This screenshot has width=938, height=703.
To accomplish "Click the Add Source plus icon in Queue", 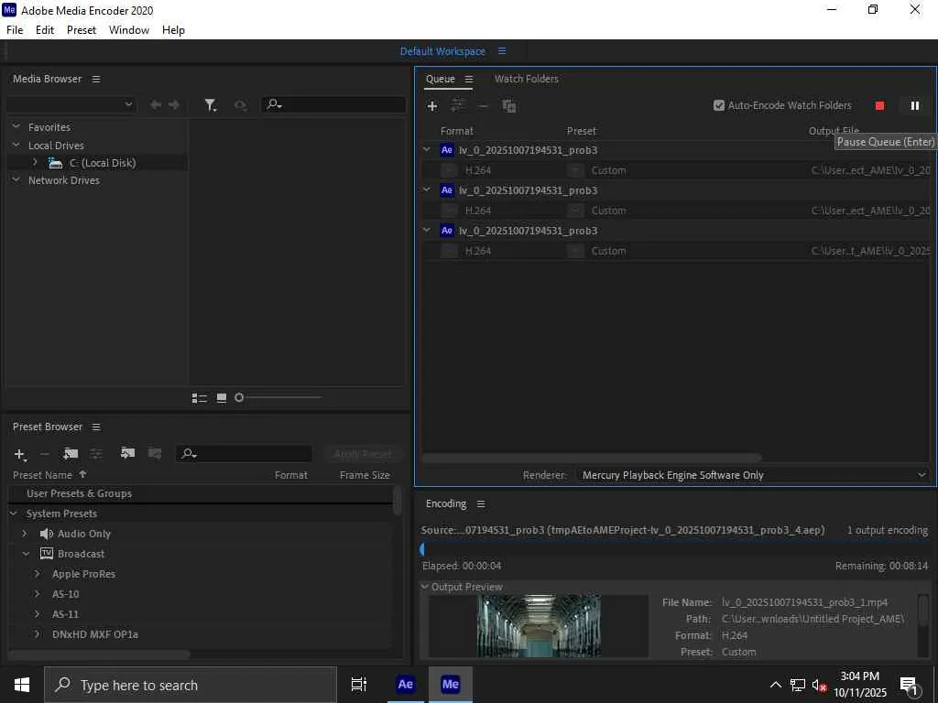I will click(x=432, y=106).
